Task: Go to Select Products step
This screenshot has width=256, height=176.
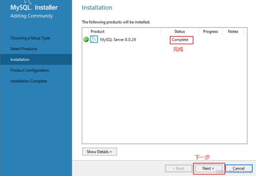Action: click(x=24, y=49)
